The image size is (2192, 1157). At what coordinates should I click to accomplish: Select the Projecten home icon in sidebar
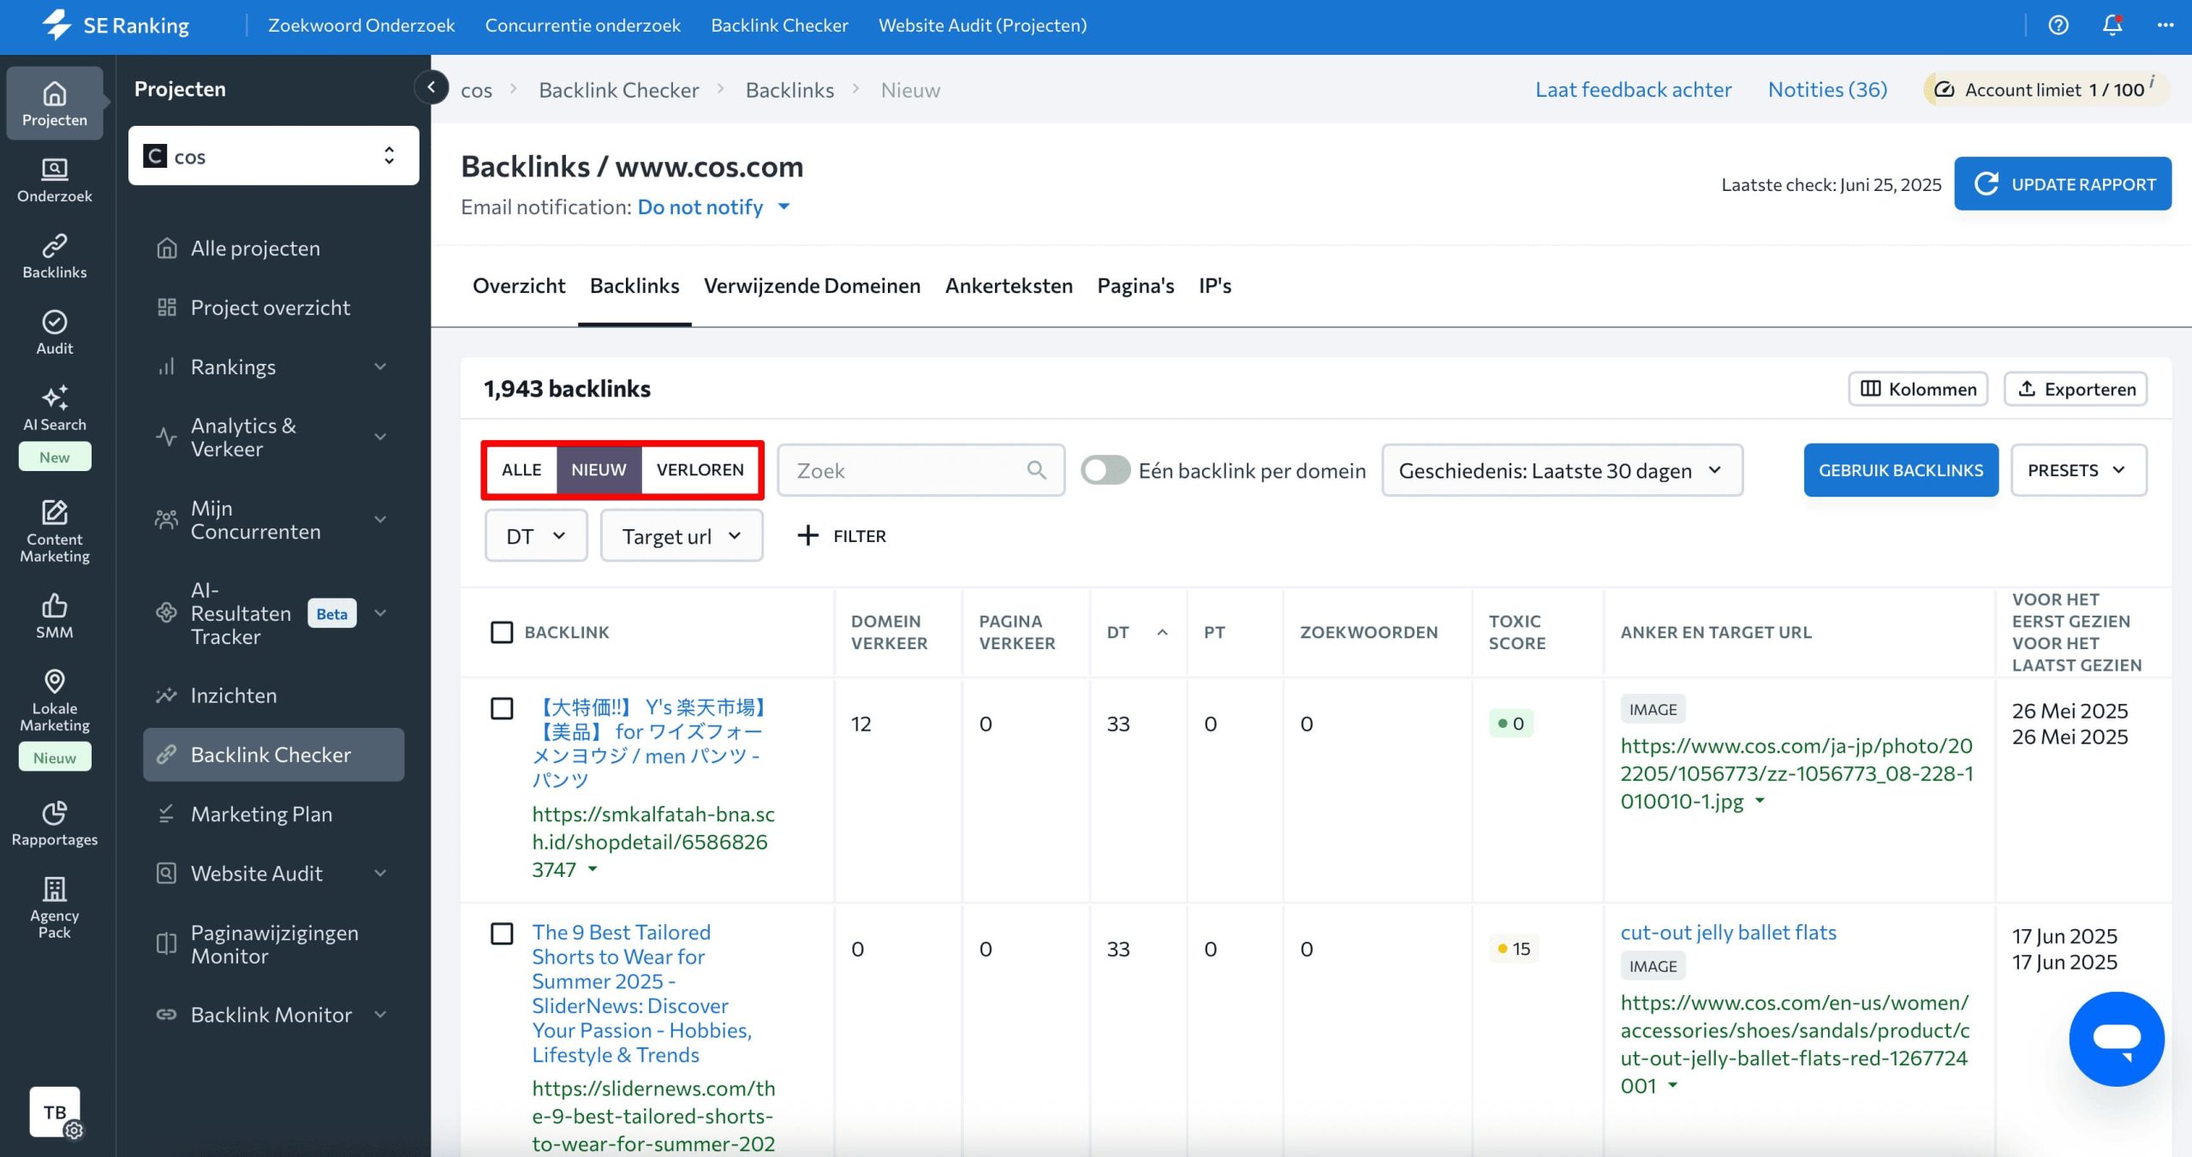coord(55,103)
